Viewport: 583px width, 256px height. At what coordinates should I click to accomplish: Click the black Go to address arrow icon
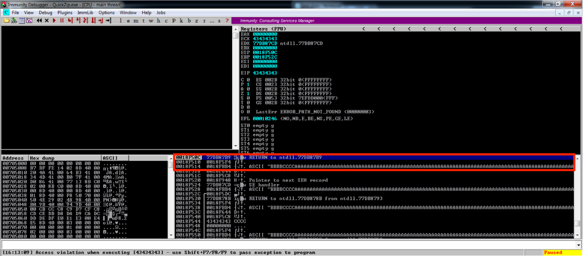pyautogui.click(x=108, y=20)
